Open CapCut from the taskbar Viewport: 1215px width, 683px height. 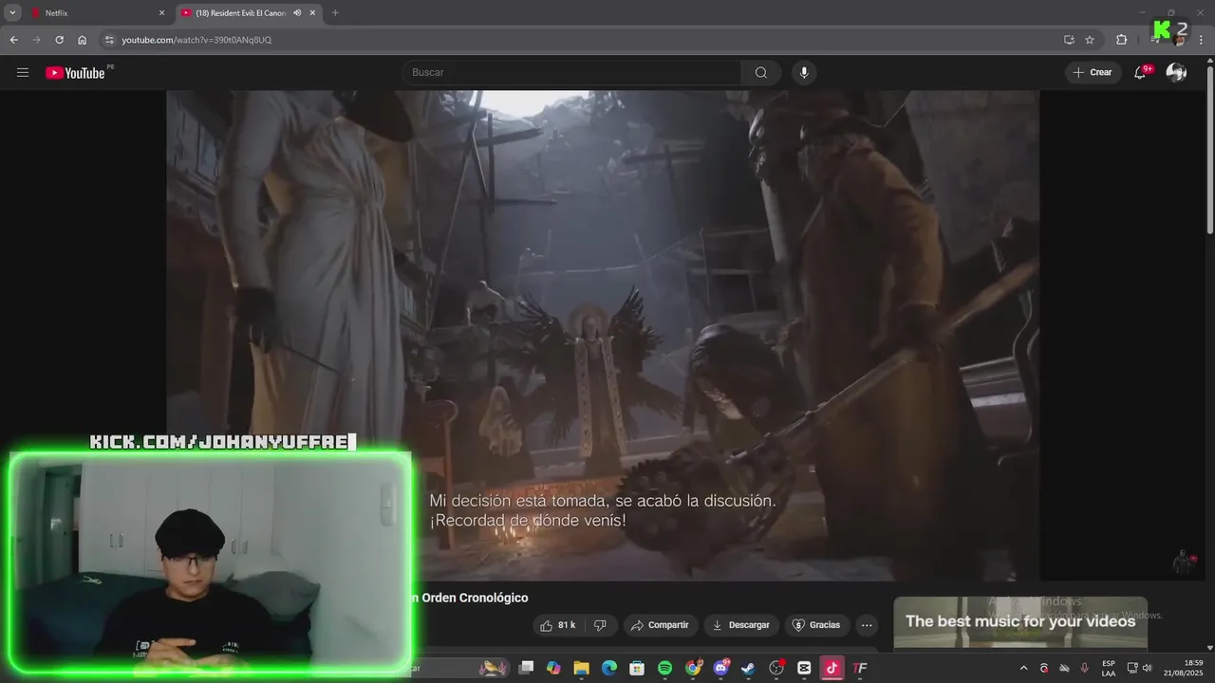pos(804,668)
